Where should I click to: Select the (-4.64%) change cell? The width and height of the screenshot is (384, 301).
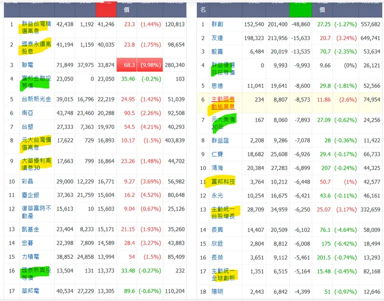pos(346,230)
